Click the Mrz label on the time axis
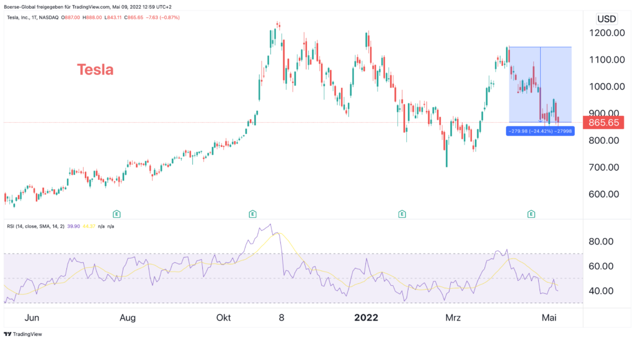Screen dimensions: 635x341 (453, 317)
